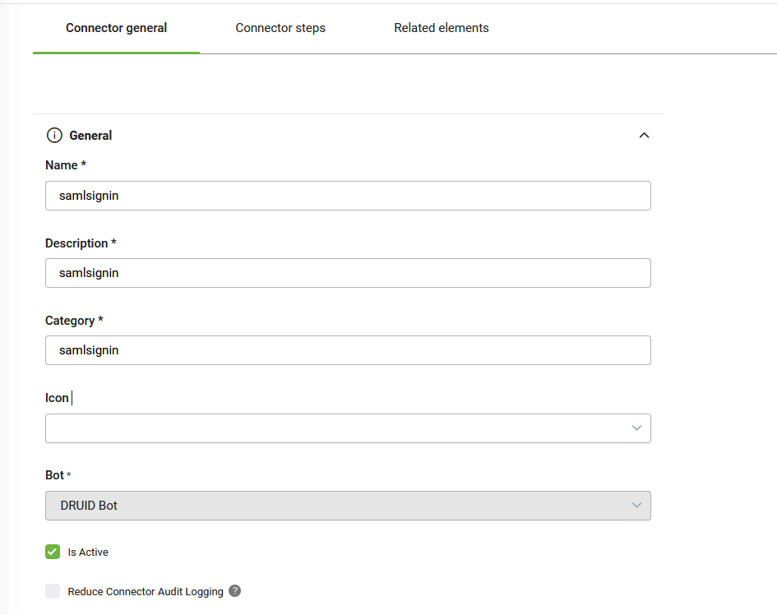Click the General section heading text
The width and height of the screenshot is (777, 615).
click(x=90, y=136)
